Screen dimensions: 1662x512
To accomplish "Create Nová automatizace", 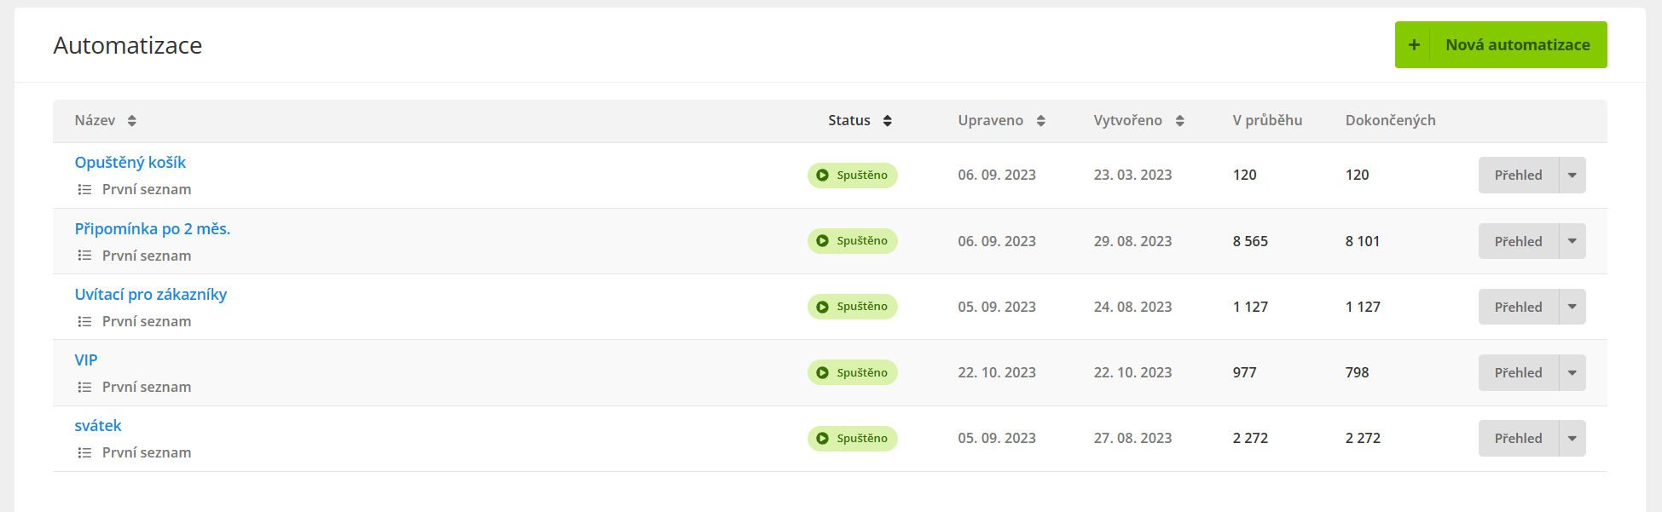I will (1501, 45).
